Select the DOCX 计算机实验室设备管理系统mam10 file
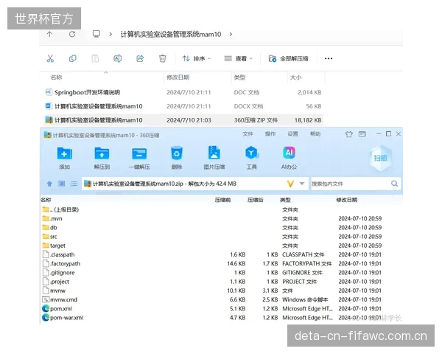The image size is (442, 354). (x=183, y=106)
